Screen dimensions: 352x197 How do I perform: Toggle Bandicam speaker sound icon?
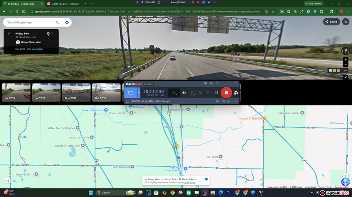[184, 93]
